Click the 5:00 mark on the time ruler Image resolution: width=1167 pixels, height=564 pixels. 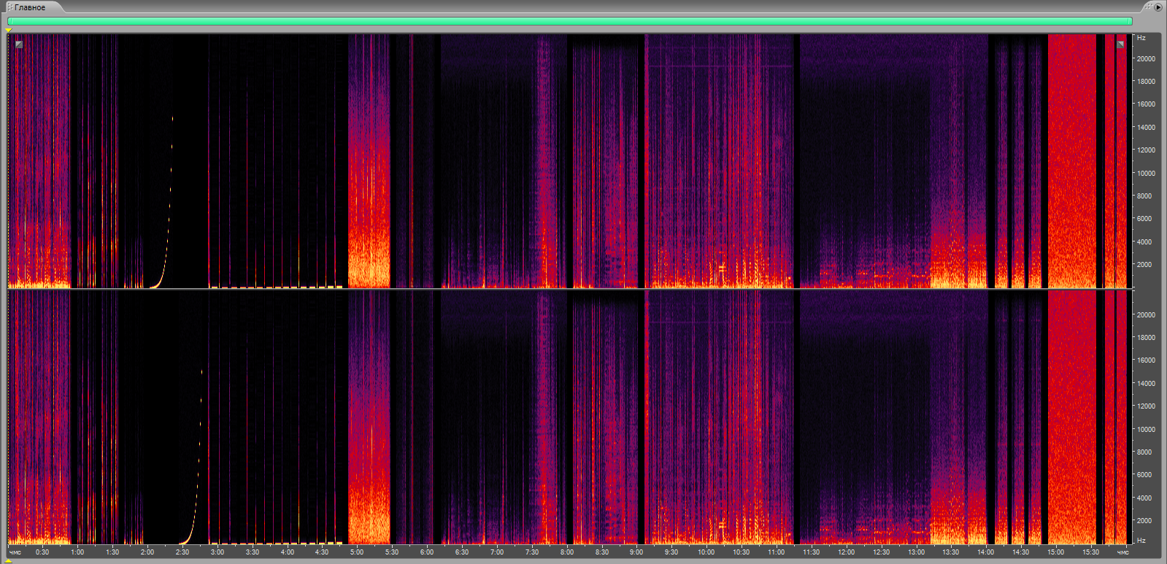click(357, 552)
